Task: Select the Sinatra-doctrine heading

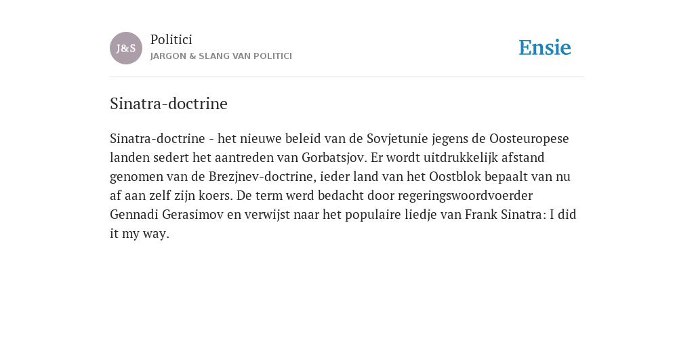Action: (169, 104)
